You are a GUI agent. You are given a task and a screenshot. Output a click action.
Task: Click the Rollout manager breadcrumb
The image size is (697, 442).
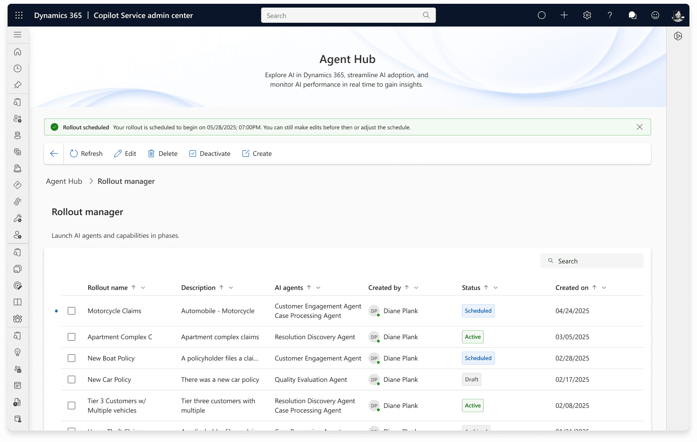pos(126,181)
